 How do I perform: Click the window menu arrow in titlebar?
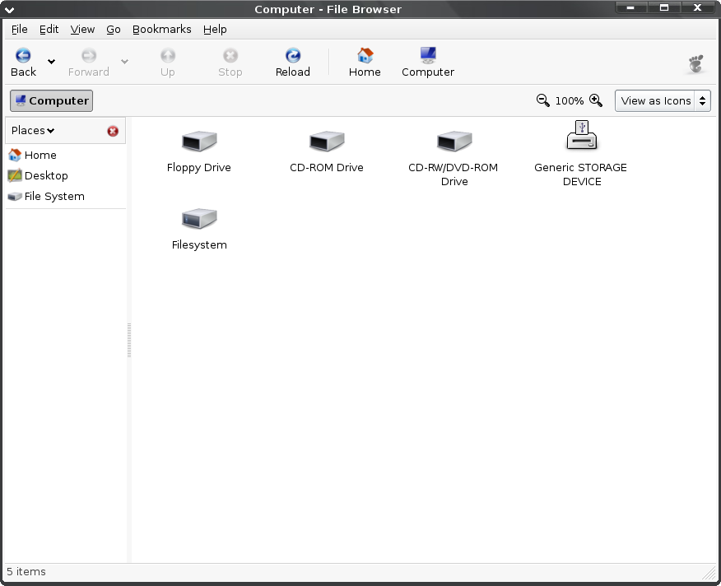tap(9, 9)
